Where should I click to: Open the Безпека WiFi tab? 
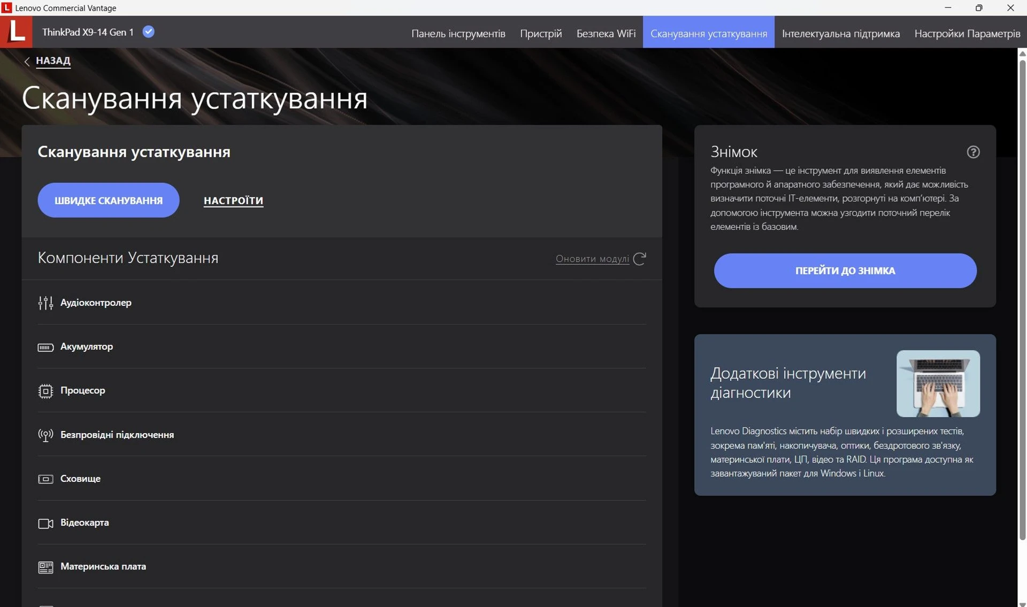606,33
